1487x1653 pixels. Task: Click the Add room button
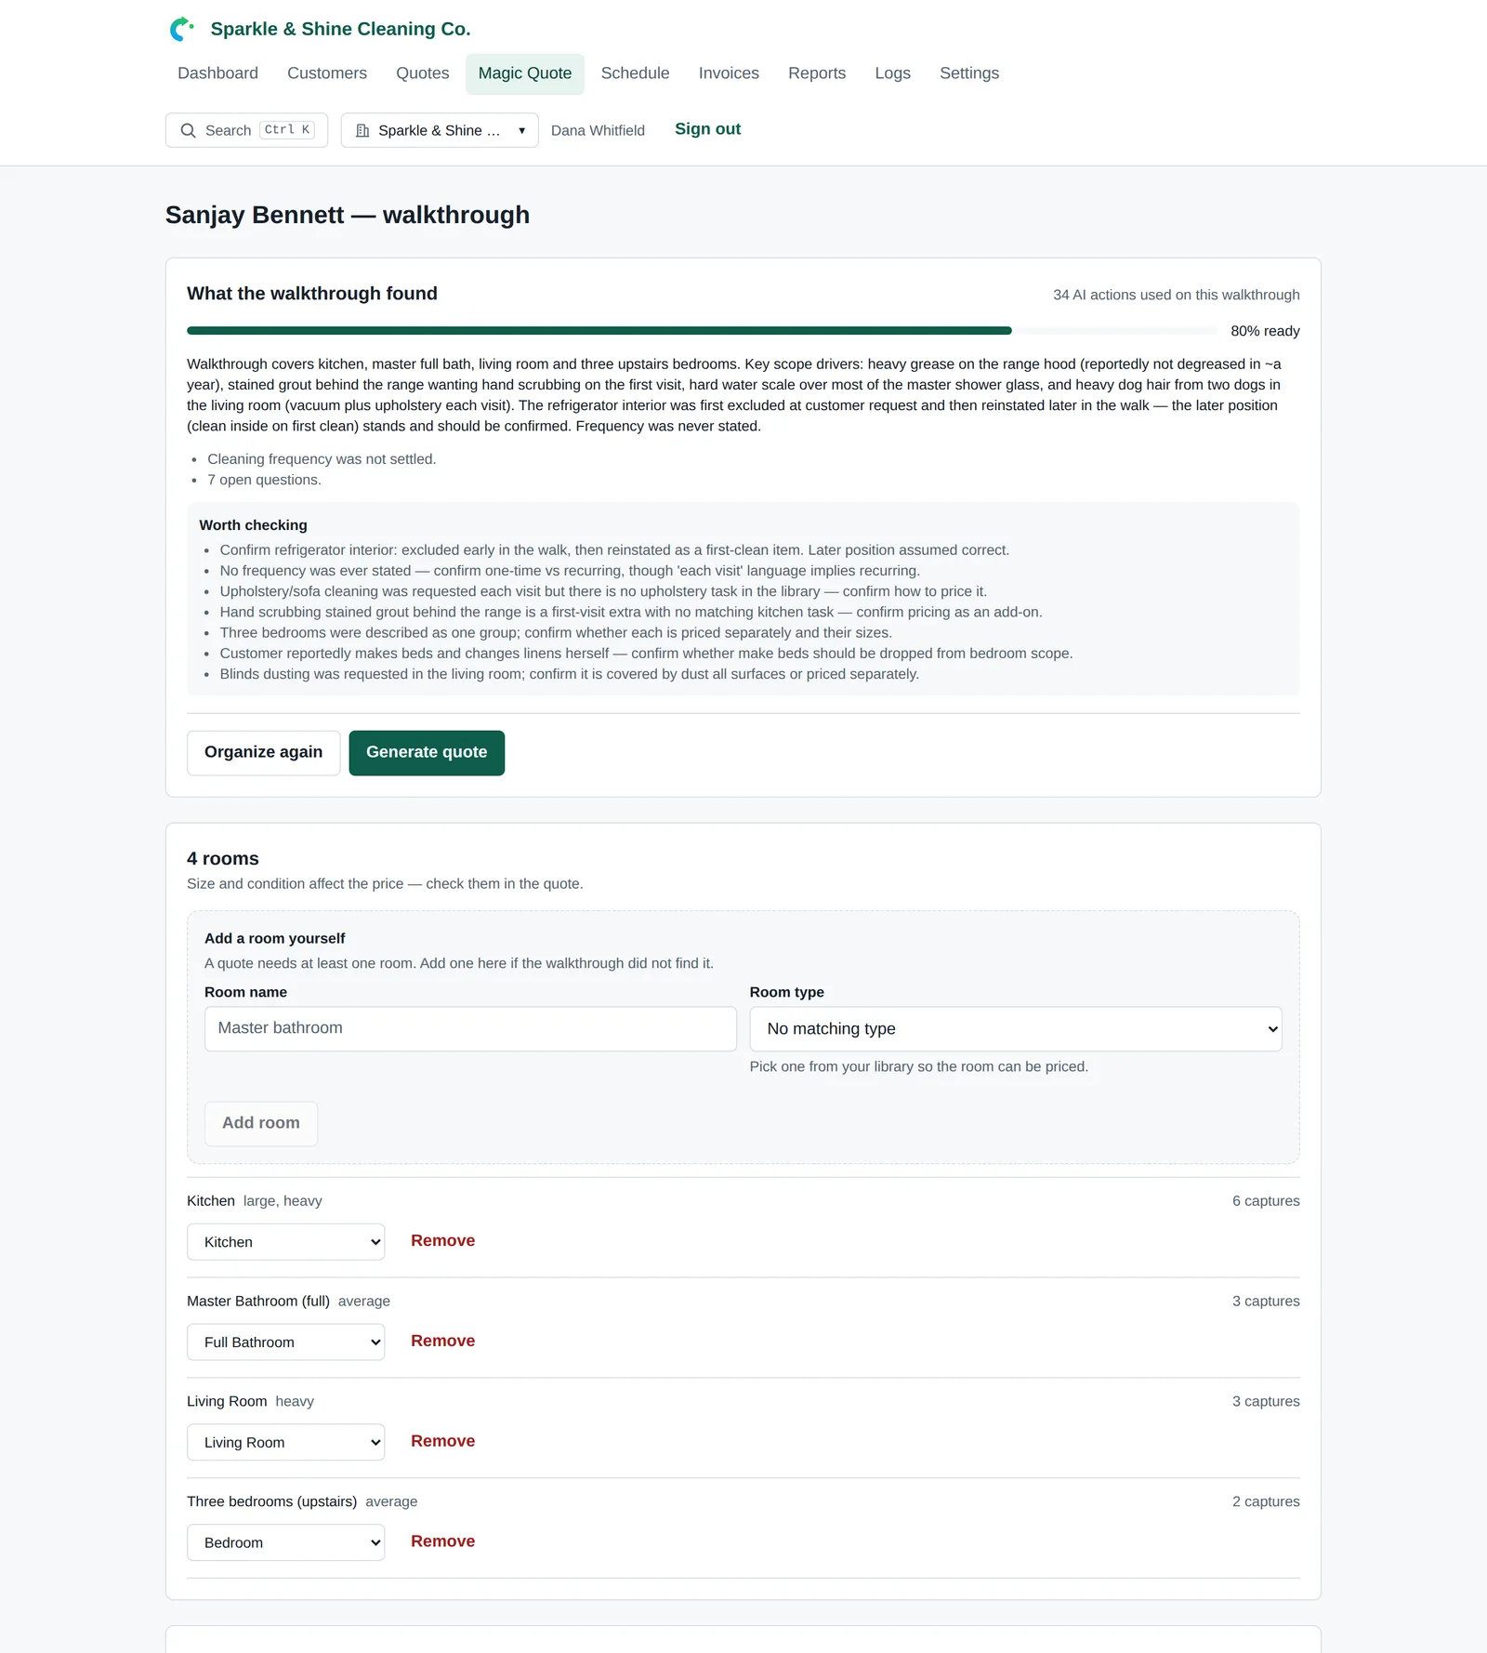point(261,1124)
